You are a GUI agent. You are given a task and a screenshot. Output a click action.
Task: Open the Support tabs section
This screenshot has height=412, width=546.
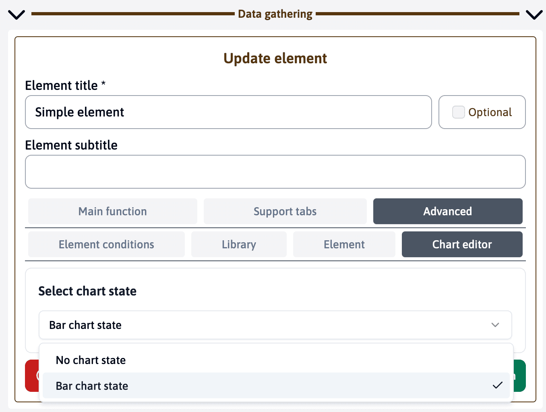[285, 211]
